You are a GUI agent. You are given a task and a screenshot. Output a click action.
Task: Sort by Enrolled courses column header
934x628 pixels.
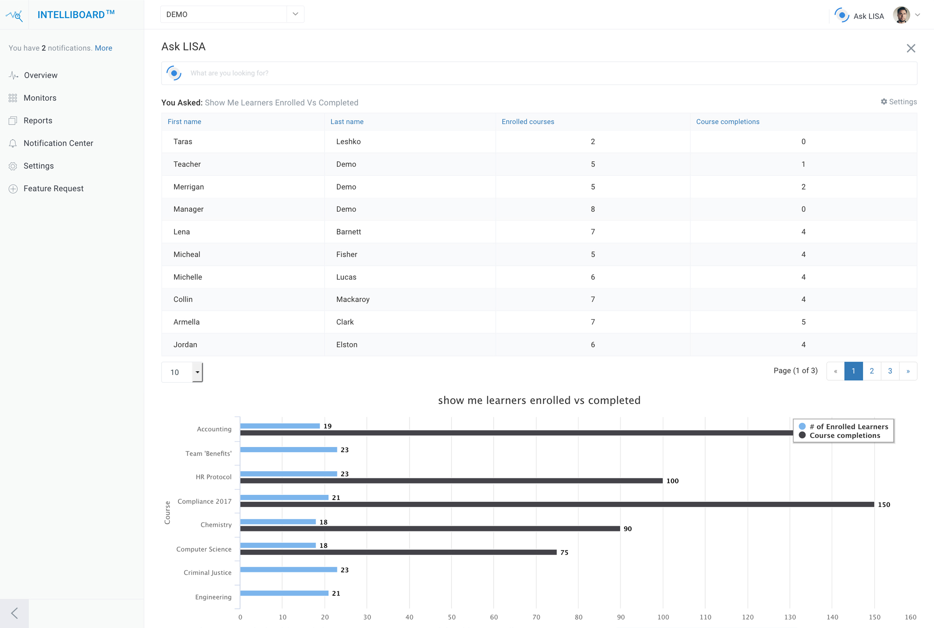coord(528,122)
